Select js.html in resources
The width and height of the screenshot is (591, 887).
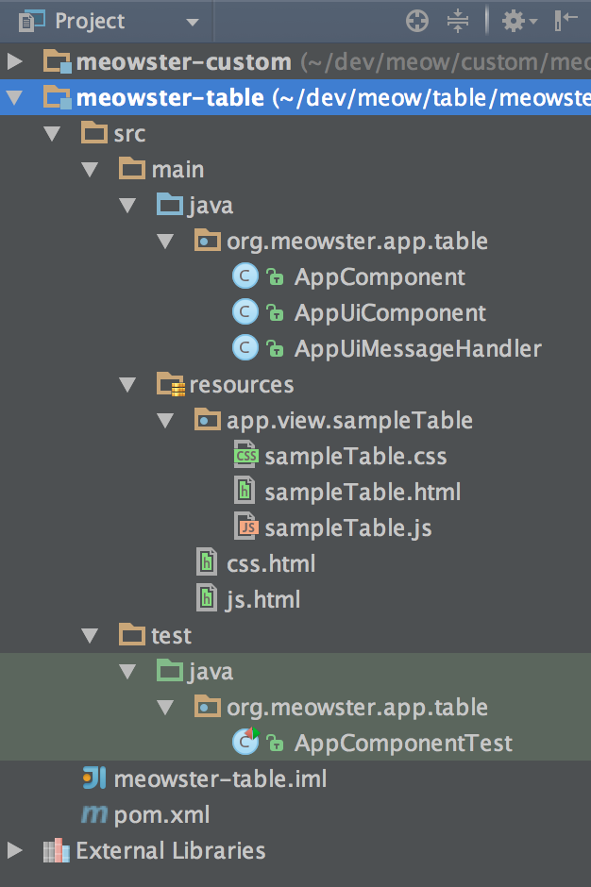(262, 599)
